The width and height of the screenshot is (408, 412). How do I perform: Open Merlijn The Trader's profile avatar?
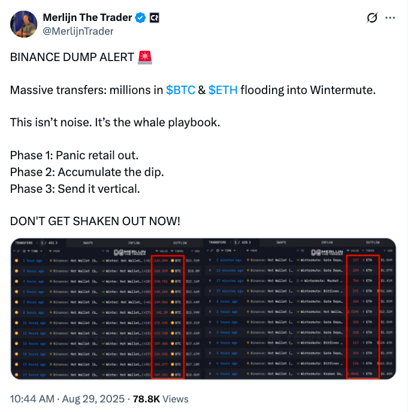[23, 23]
